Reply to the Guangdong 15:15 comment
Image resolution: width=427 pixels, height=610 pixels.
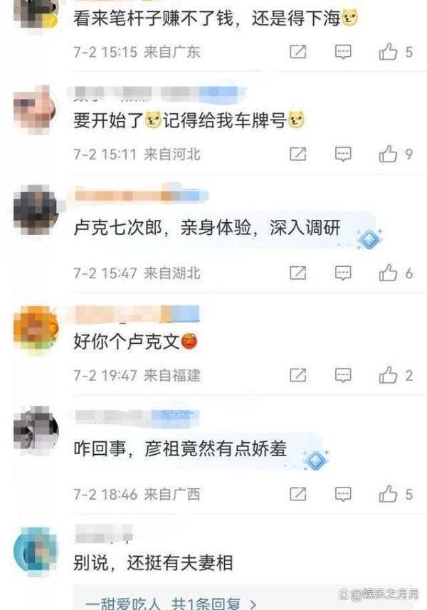[343, 52]
